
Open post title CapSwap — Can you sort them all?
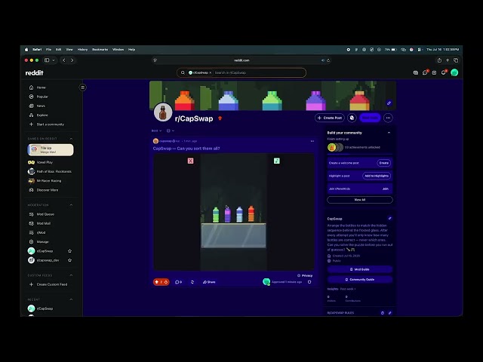click(186, 149)
